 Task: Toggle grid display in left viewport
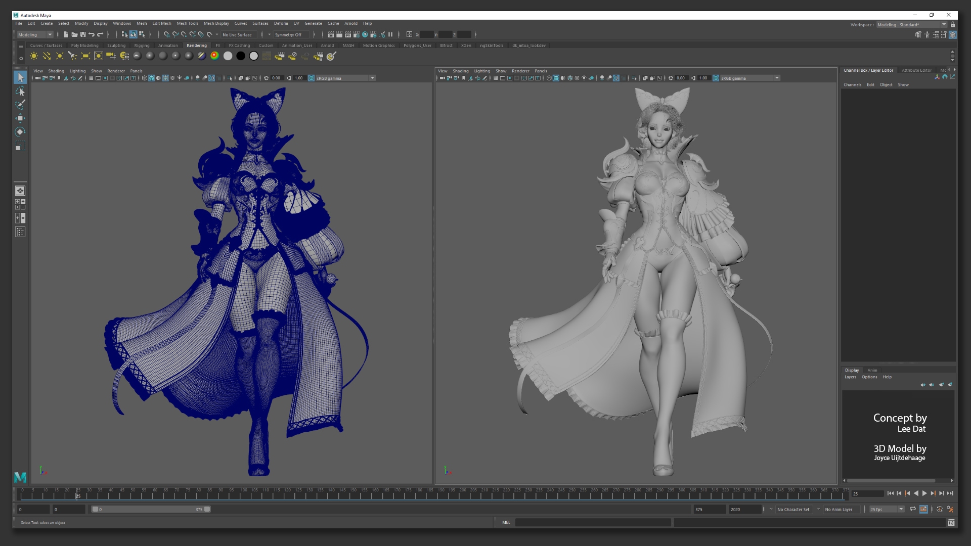91,78
